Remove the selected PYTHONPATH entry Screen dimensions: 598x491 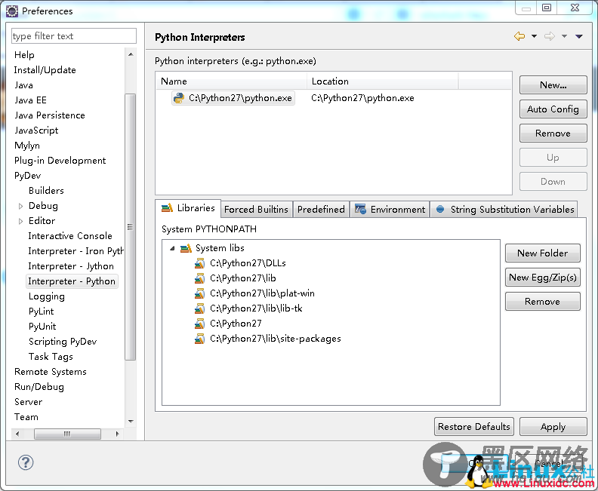pos(543,302)
